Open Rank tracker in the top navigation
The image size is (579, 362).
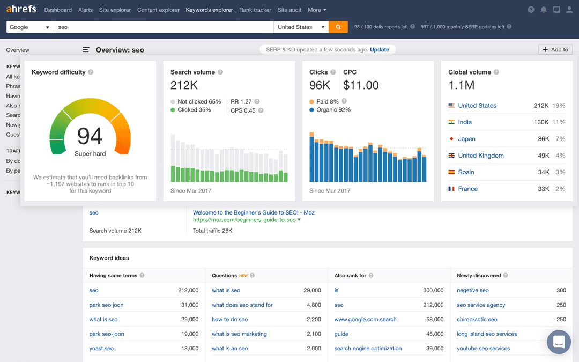255,10
